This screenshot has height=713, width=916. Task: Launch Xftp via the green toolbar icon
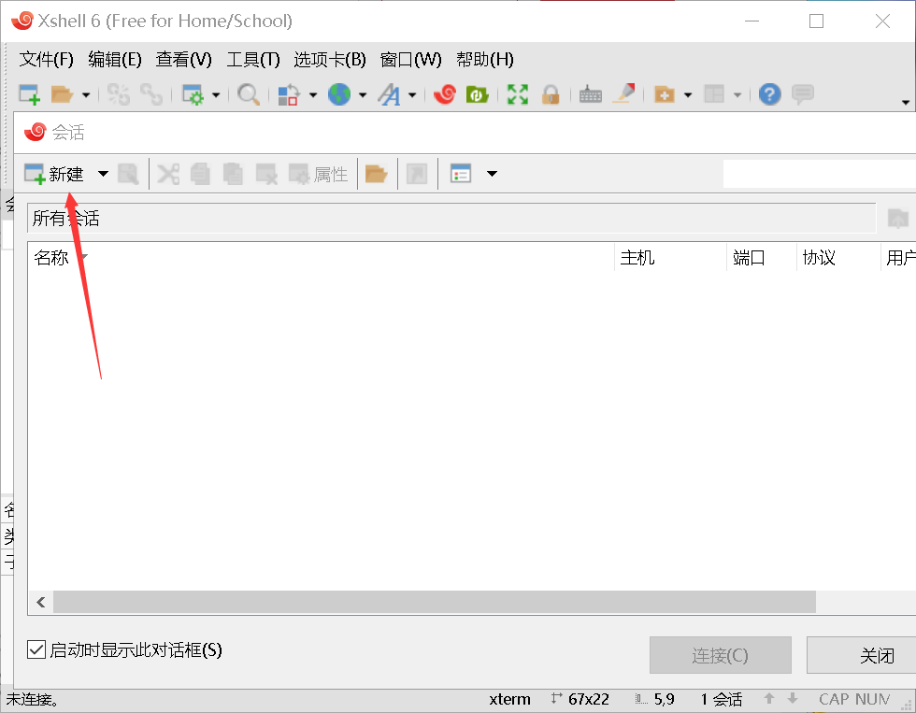pos(477,93)
